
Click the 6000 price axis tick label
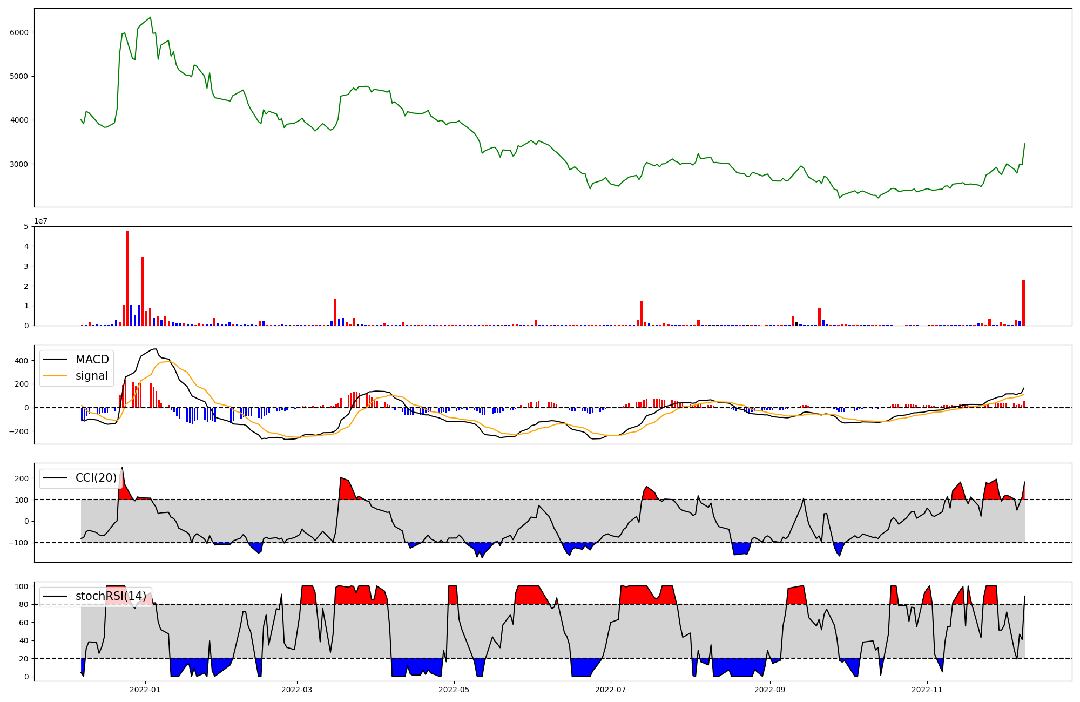point(19,32)
